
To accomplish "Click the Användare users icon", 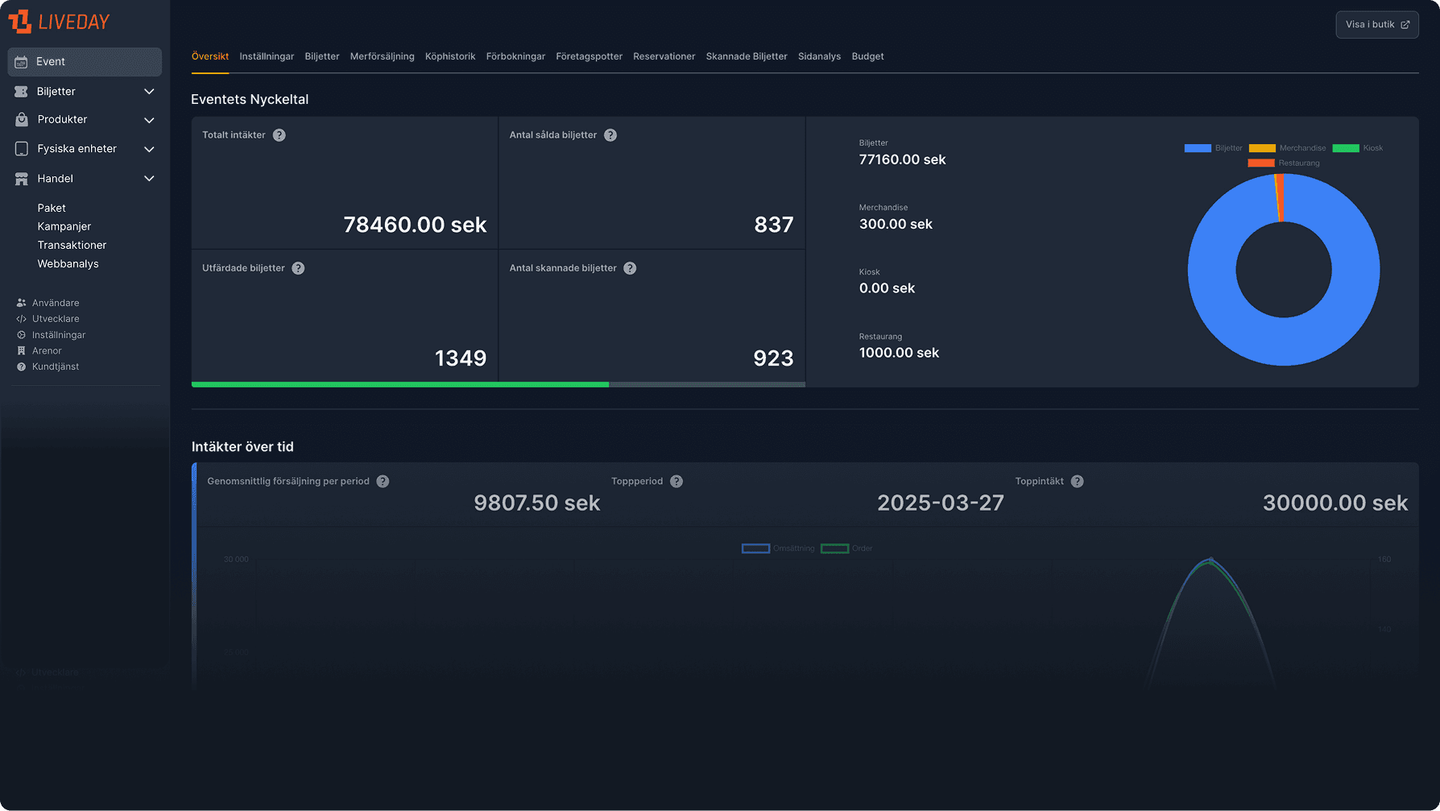I will (20, 302).
